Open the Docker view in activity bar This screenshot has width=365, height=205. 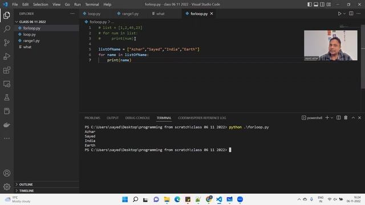7,125
